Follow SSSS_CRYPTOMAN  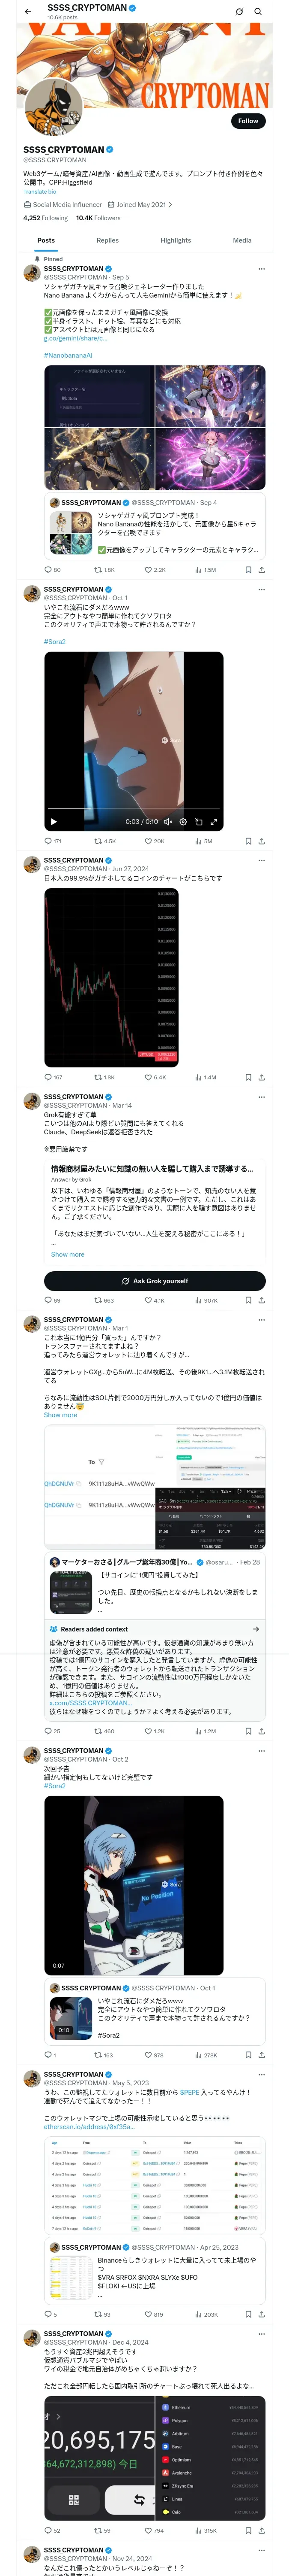coord(247,121)
